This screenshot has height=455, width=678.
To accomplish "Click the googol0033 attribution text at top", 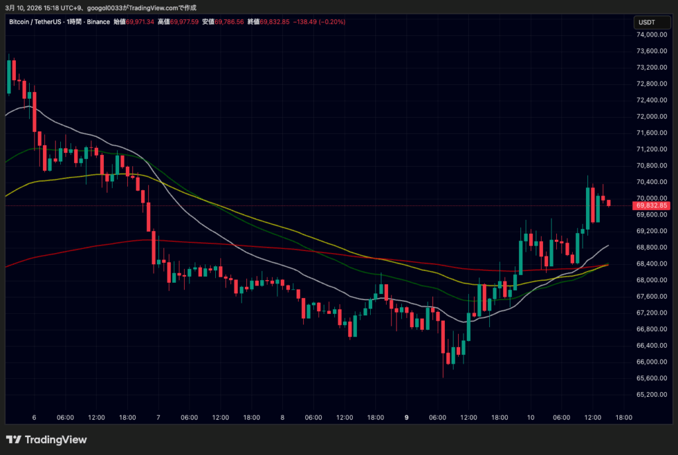I will click(x=97, y=7).
